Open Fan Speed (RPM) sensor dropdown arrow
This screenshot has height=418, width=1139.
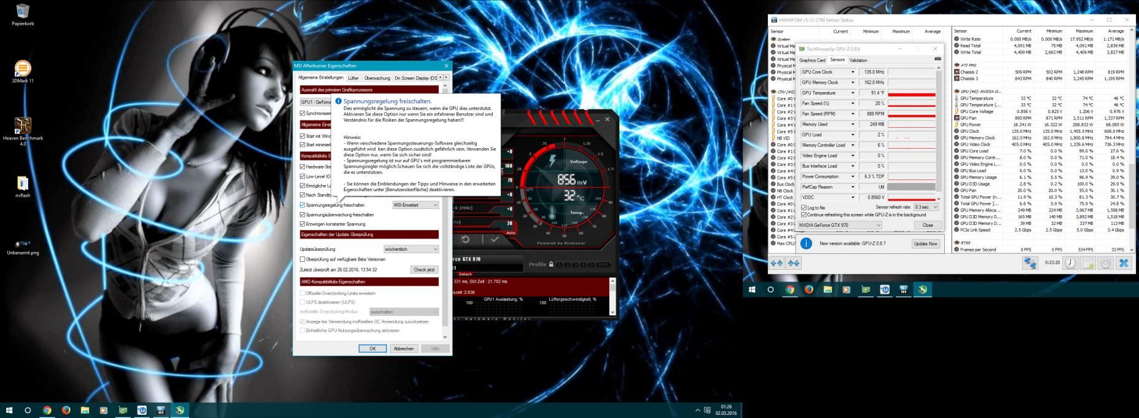(x=852, y=114)
